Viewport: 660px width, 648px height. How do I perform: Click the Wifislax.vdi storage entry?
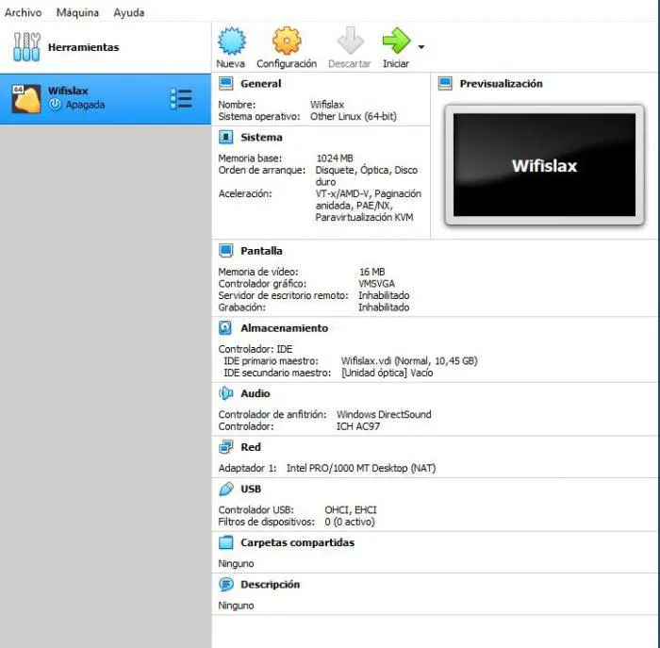(408, 361)
